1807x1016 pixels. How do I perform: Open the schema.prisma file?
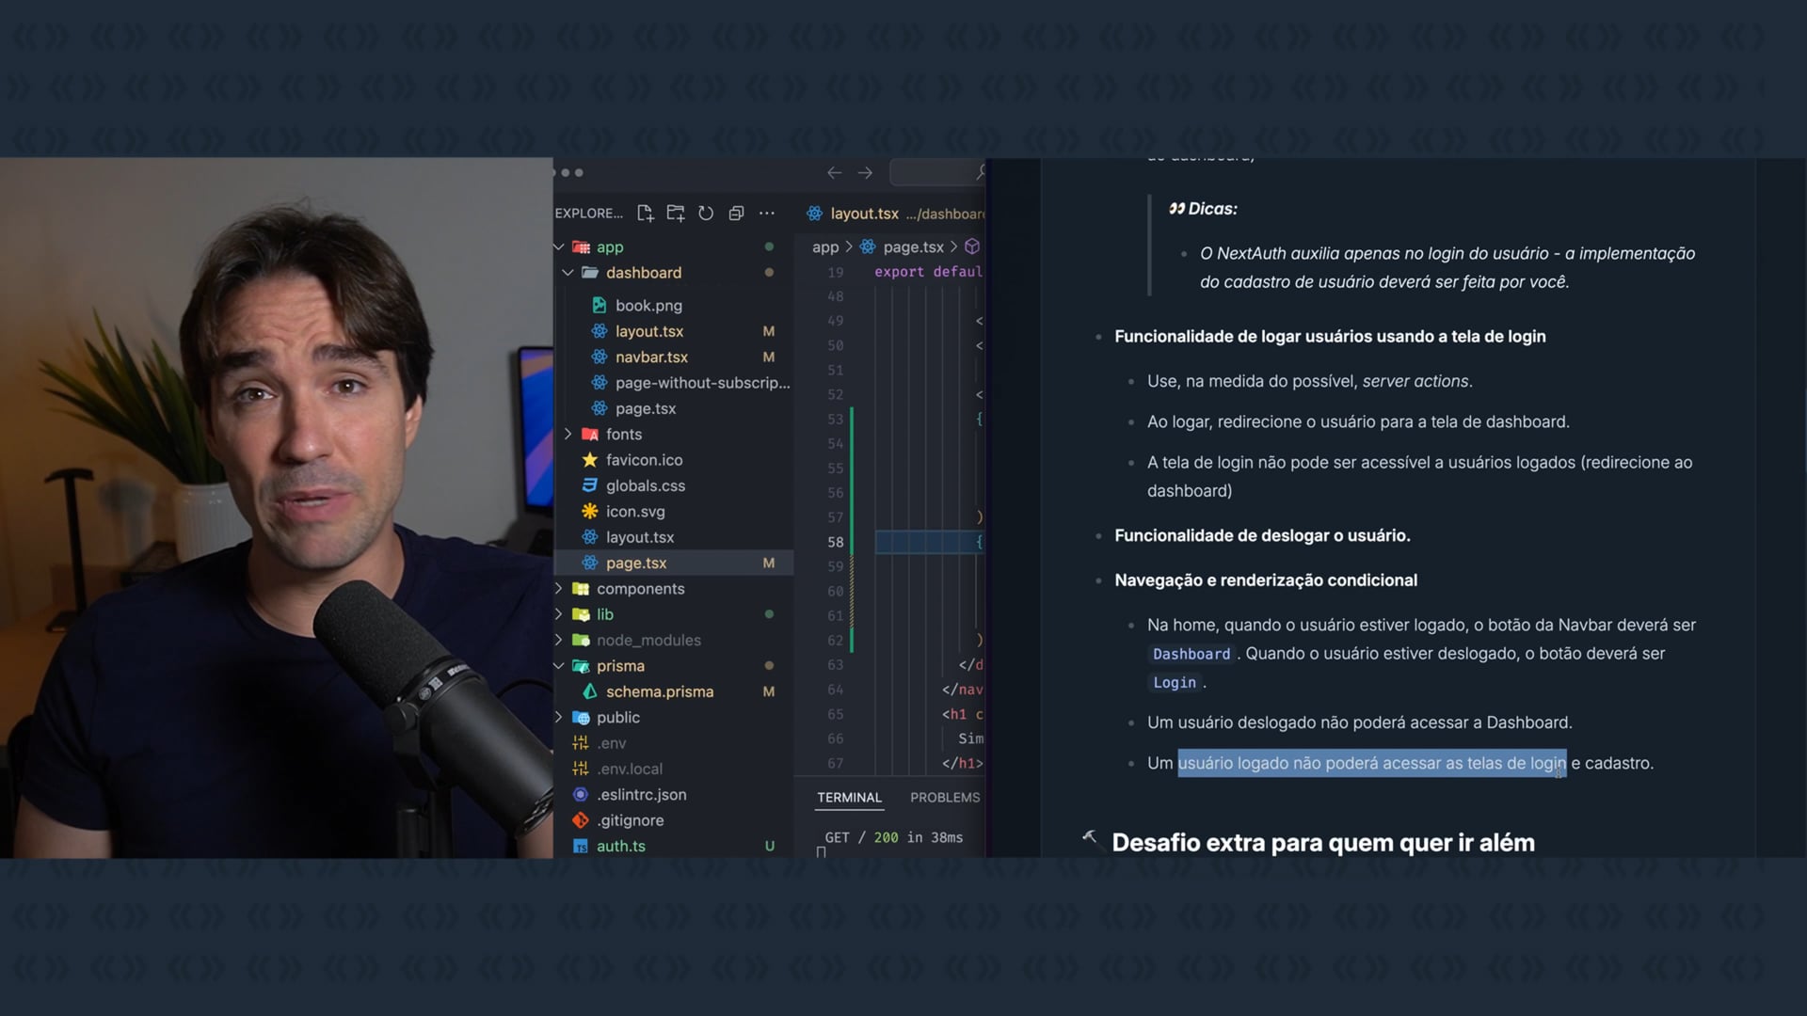point(659,691)
